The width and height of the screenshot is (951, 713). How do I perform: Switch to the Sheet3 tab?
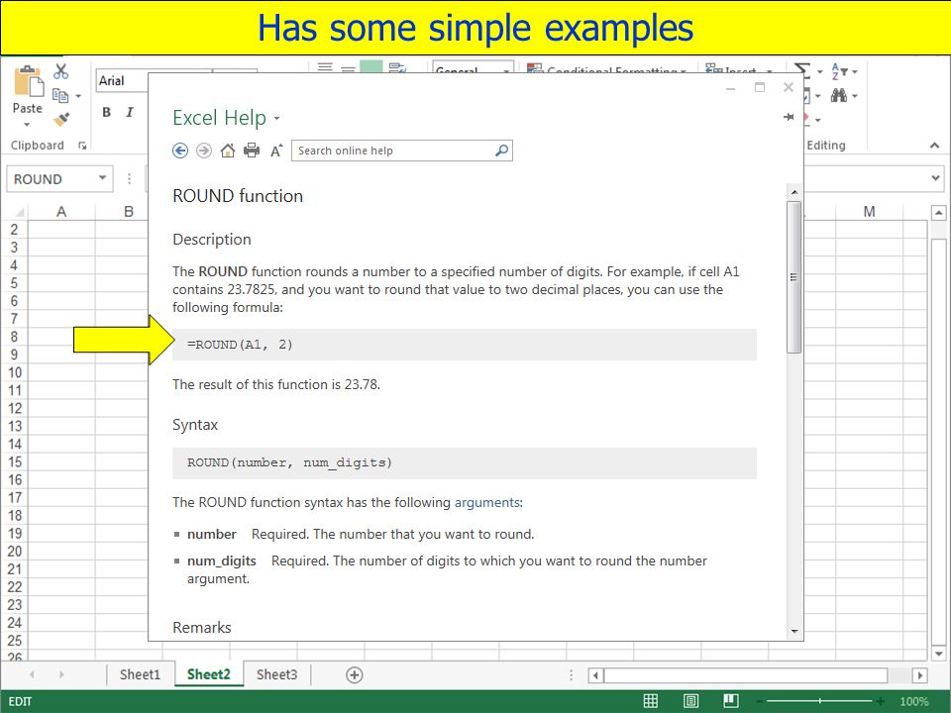click(276, 674)
